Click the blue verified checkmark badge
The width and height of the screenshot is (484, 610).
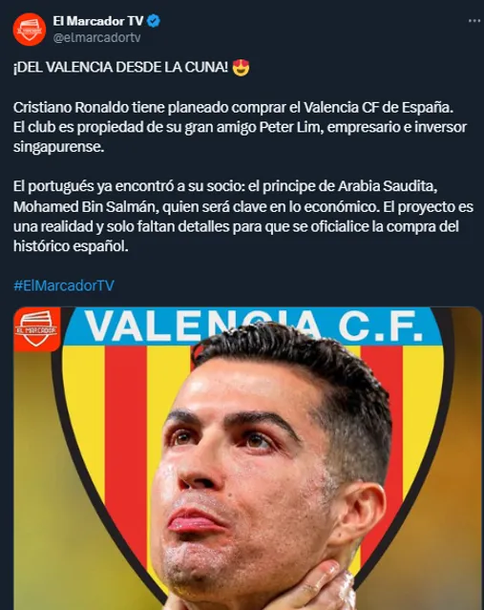pyautogui.click(x=154, y=21)
